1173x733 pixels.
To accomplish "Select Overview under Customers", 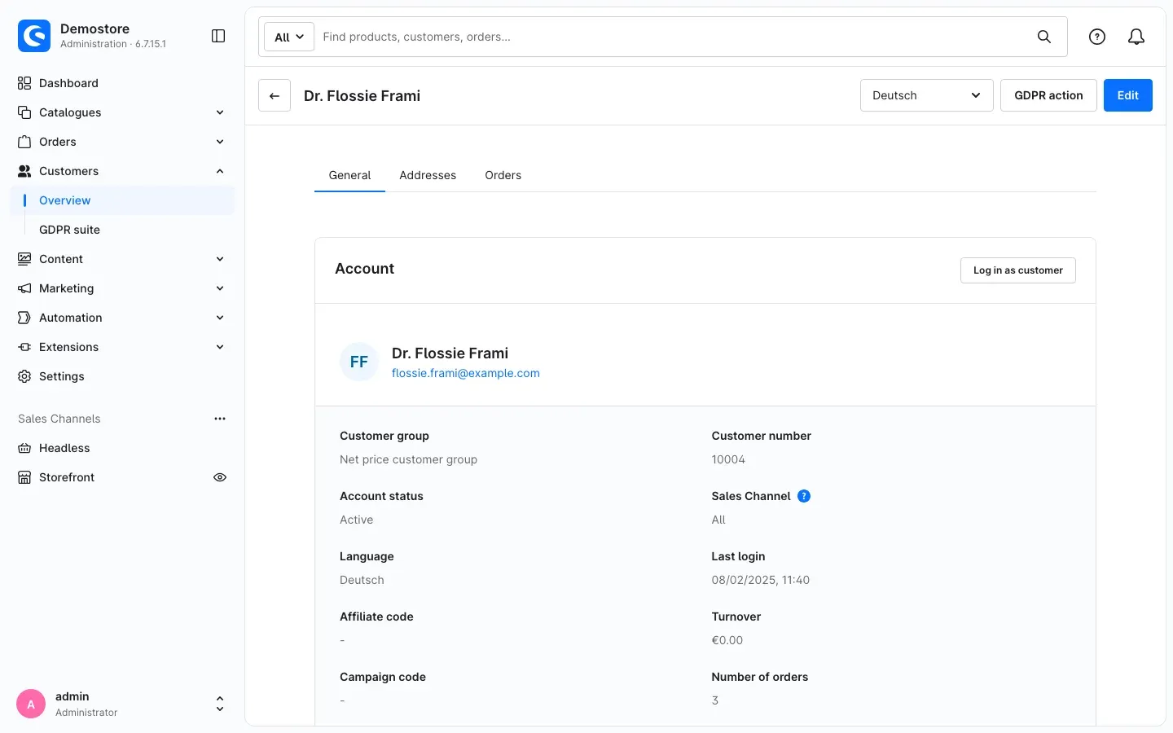I will 122,200.
